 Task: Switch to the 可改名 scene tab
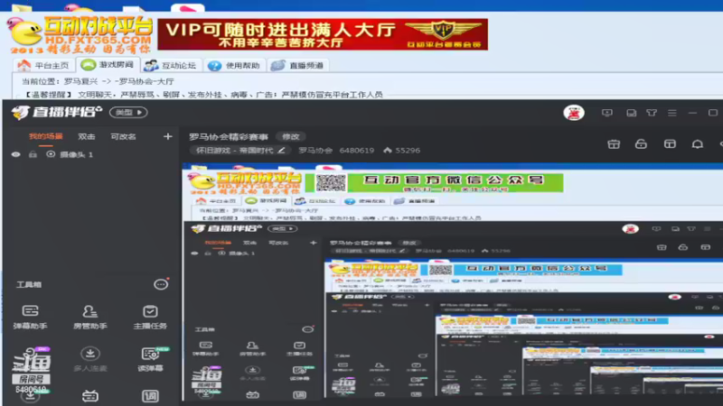click(123, 136)
